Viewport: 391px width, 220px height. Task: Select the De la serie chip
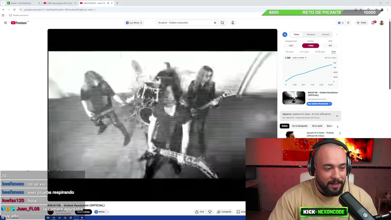[x=317, y=126]
